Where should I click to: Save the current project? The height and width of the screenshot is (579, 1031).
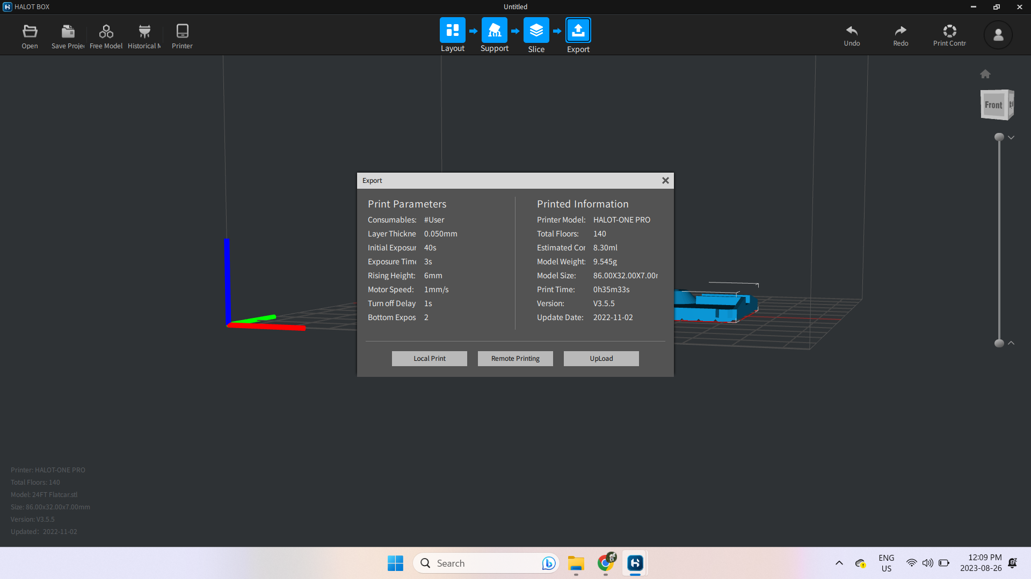pos(68,35)
